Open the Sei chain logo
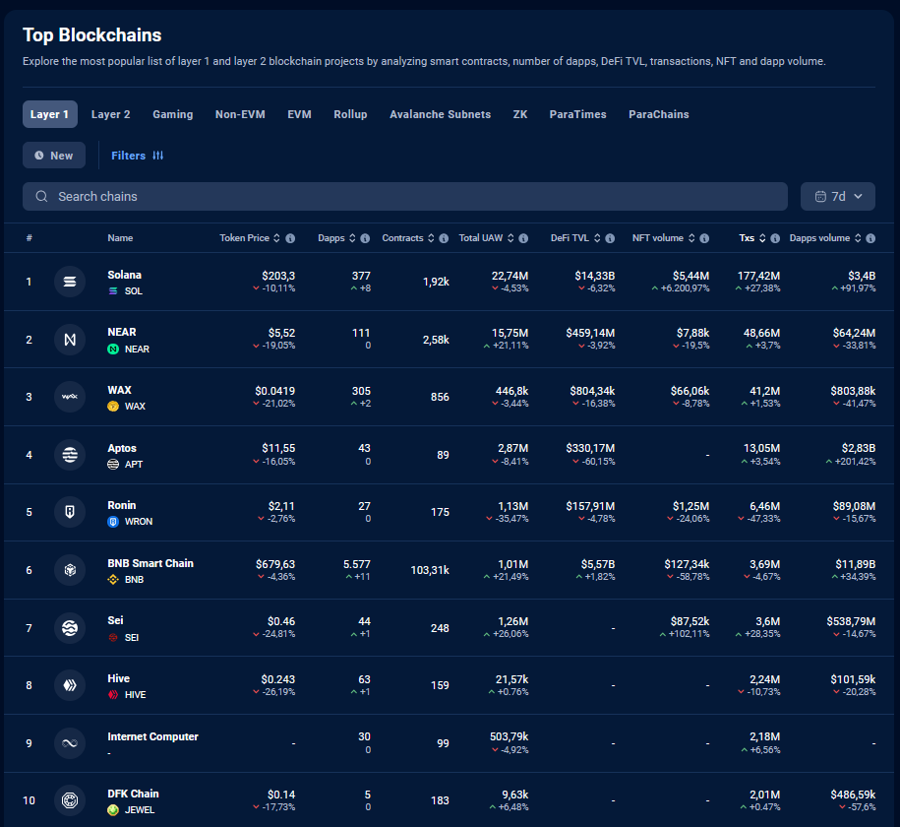Screen dimensions: 900x827 click(70, 627)
